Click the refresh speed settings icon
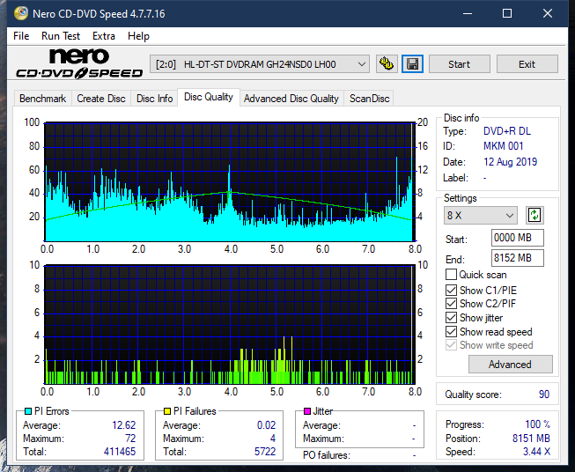Viewport: 575px width, 472px height. click(534, 215)
